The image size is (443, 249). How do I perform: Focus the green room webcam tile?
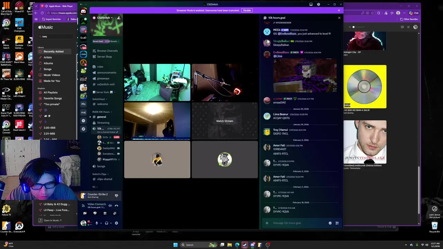(157, 82)
